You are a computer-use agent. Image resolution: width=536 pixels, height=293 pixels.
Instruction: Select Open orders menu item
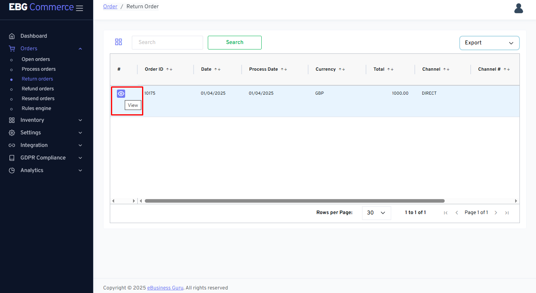36,59
